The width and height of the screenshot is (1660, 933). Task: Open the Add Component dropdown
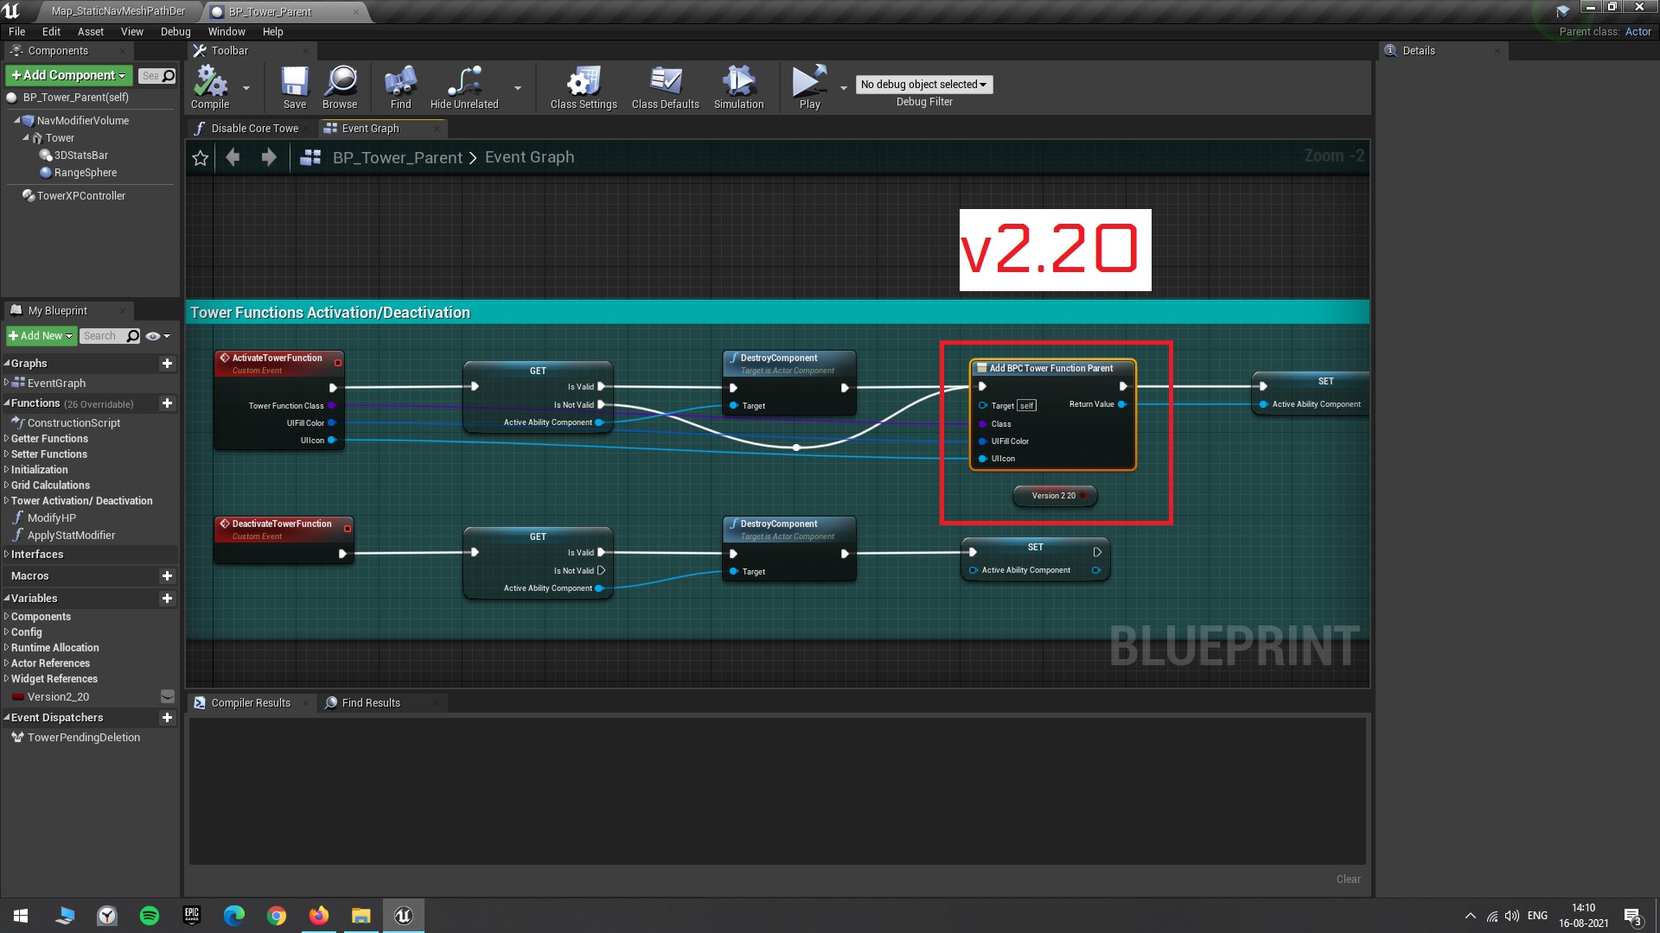click(69, 75)
